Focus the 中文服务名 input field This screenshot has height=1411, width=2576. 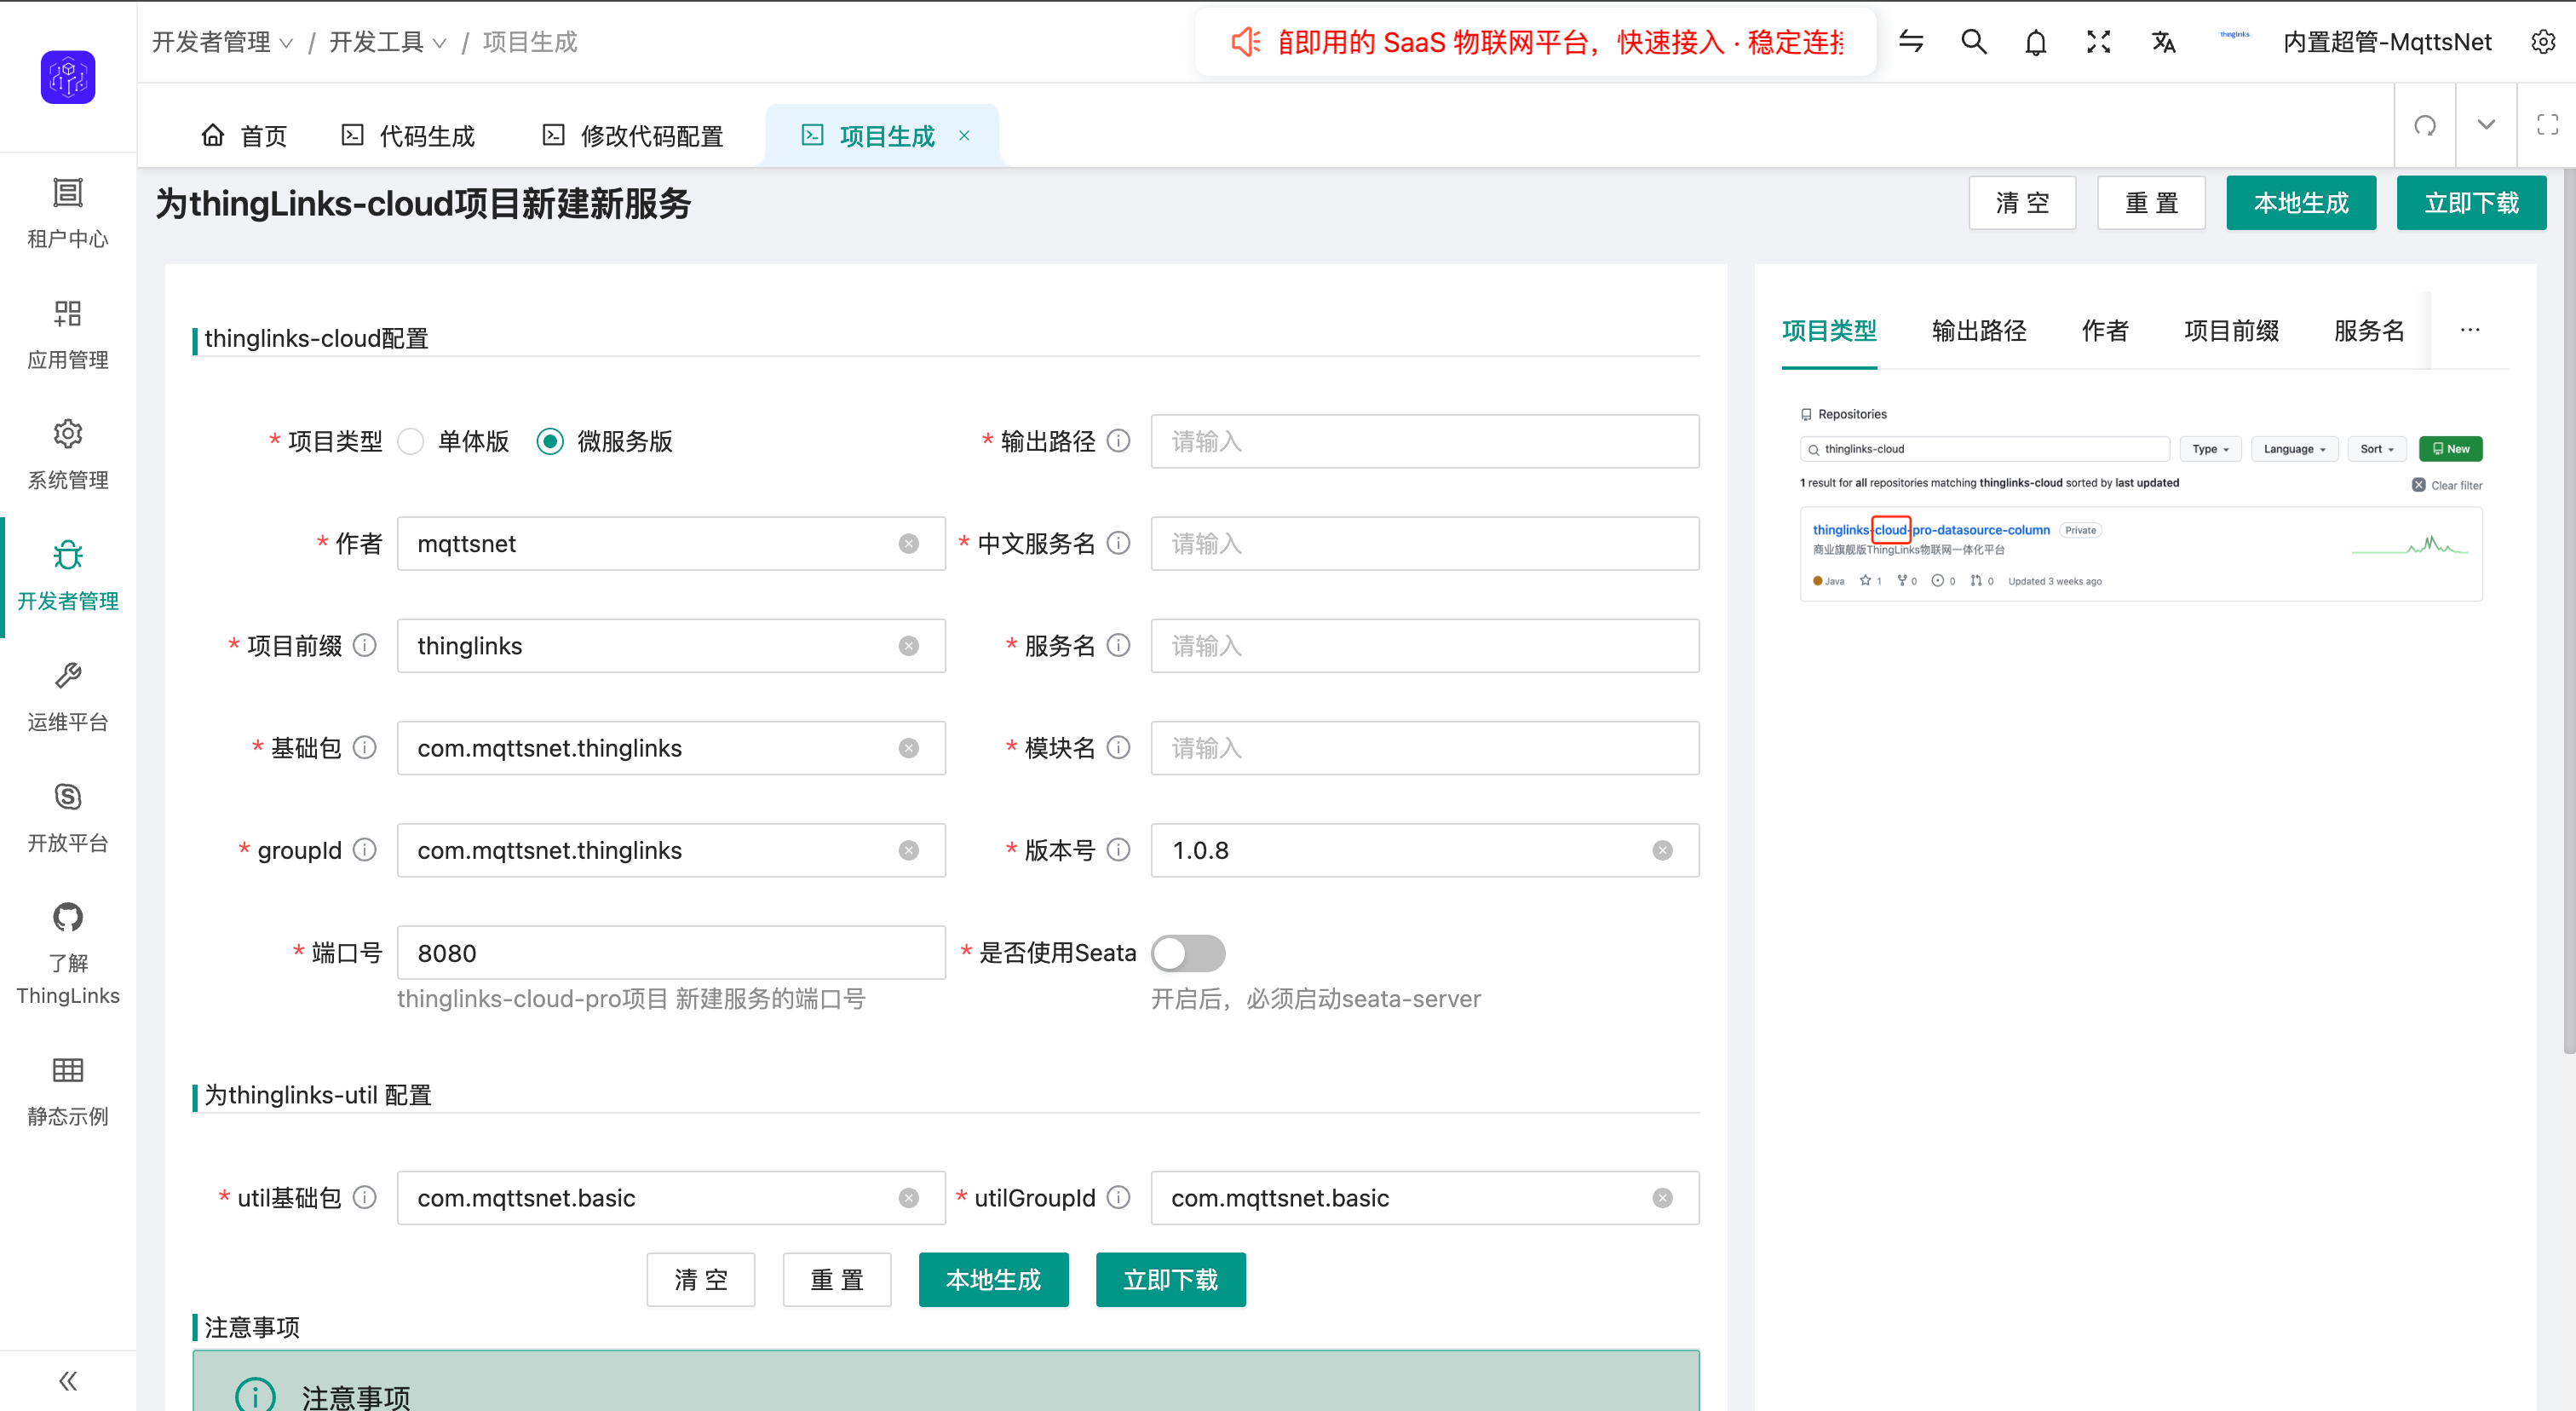pyautogui.click(x=1425, y=543)
